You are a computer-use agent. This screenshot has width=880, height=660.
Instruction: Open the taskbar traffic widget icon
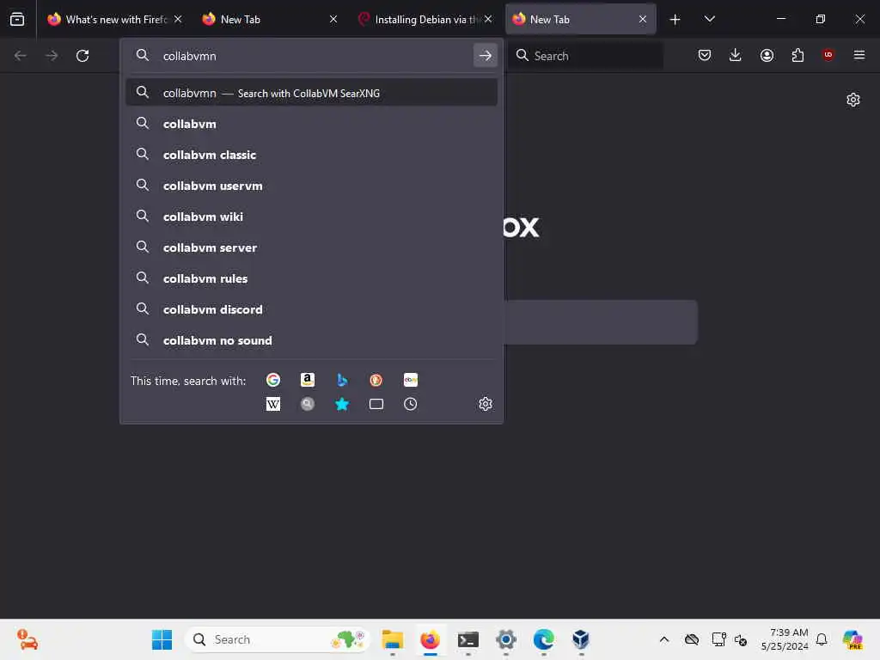pyautogui.click(x=27, y=639)
